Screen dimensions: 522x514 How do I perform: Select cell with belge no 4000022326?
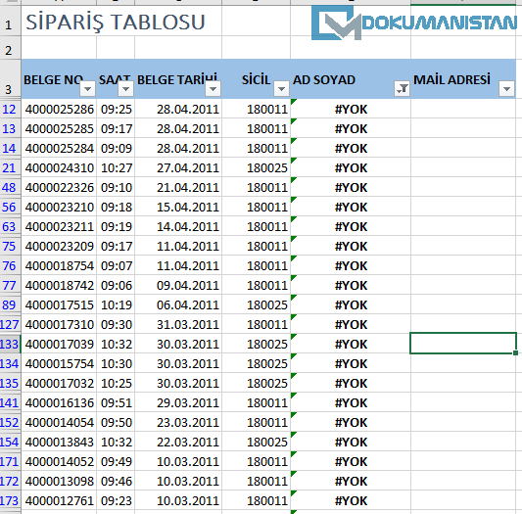60,187
